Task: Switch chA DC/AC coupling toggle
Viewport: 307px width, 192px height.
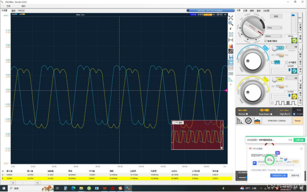Action: [x=280, y=55]
